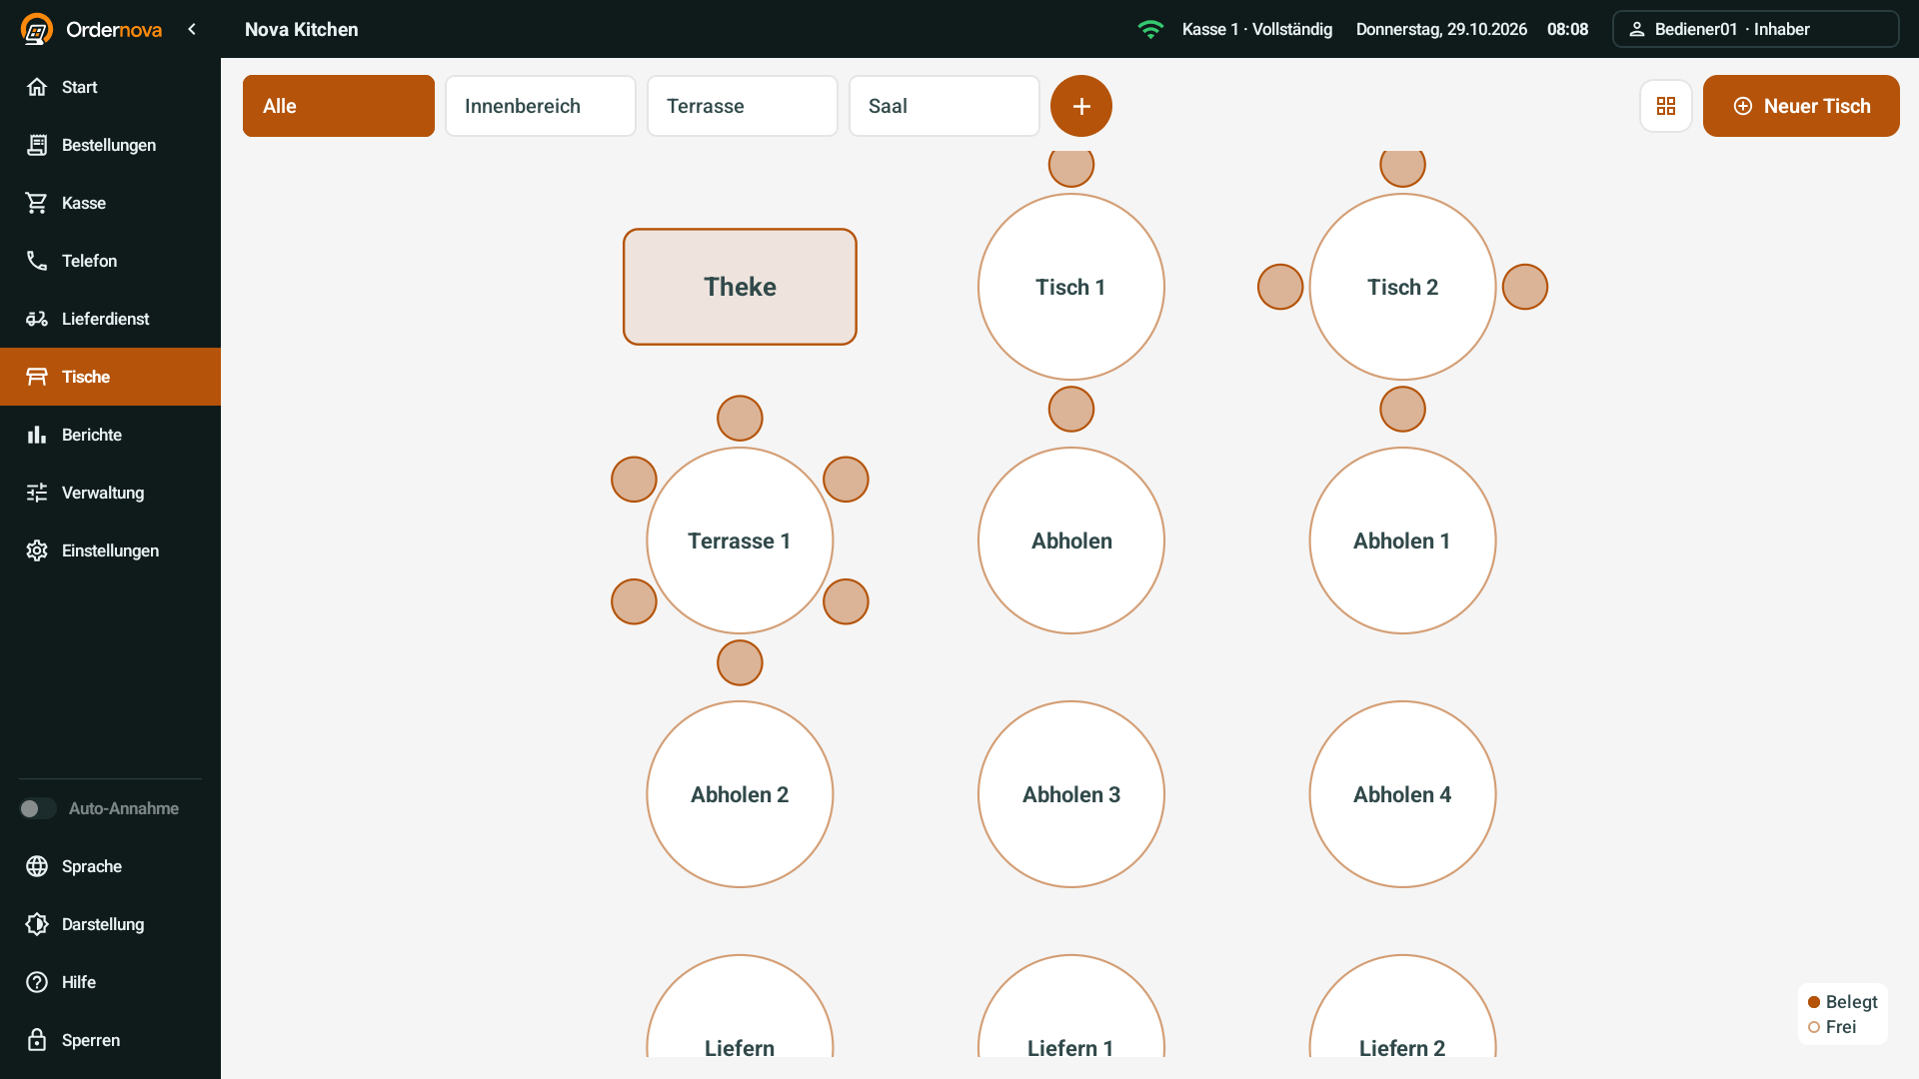Screen dimensions: 1919x1079
Task: Select the Theke table
Action: coord(740,287)
